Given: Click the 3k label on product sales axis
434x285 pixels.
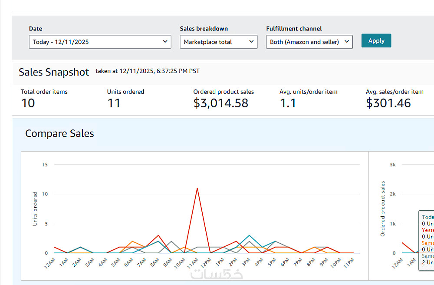Looking at the screenshot, I should [x=392, y=165].
